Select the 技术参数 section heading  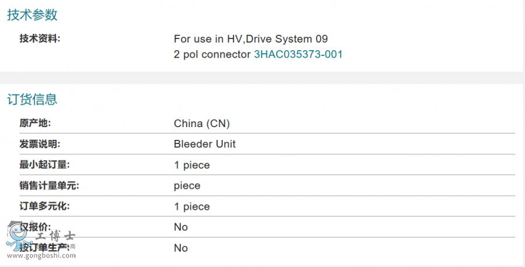pos(32,15)
